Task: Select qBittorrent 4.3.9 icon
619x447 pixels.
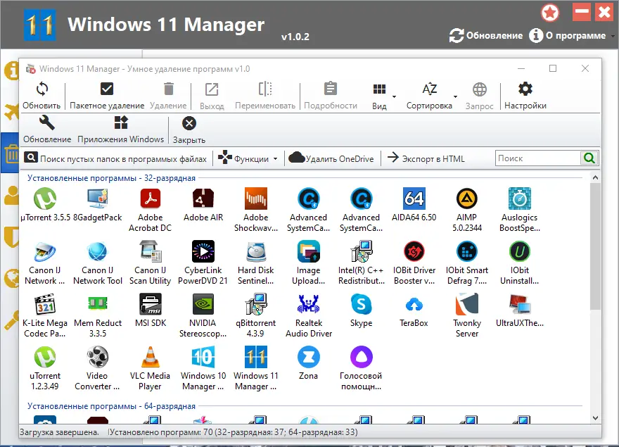Action: (256, 304)
